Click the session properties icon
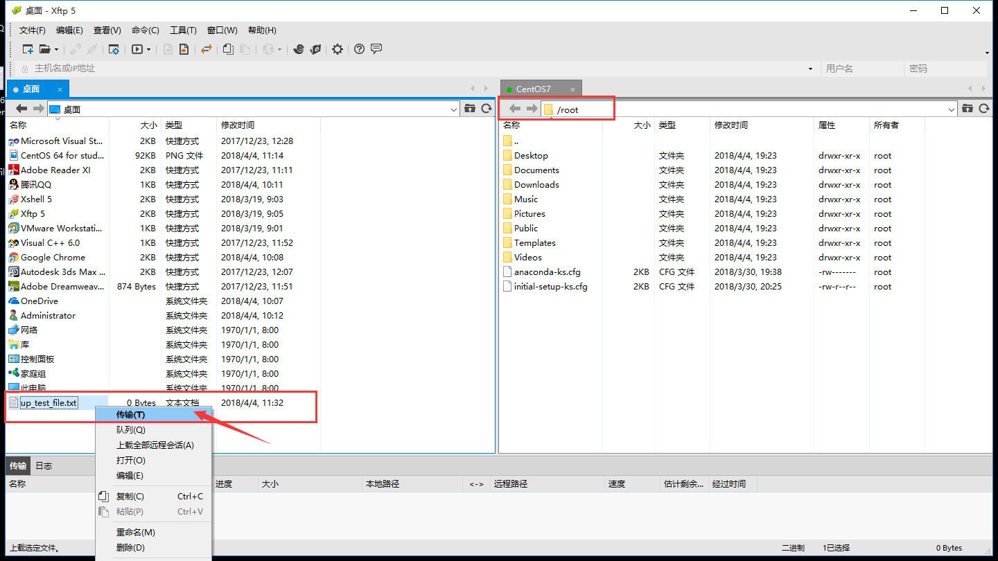The width and height of the screenshot is (998, 561). pyautogui.click(x=114, y=49)
